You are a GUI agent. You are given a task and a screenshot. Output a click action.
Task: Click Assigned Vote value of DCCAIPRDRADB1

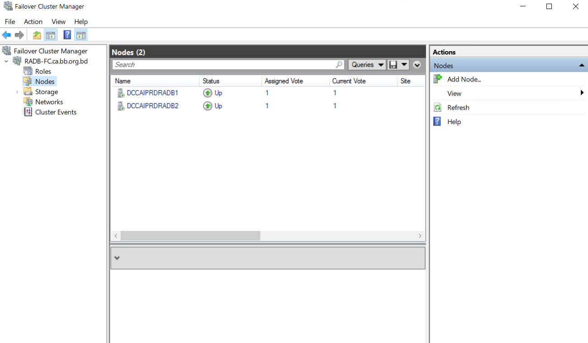click(x=267, y=93)
